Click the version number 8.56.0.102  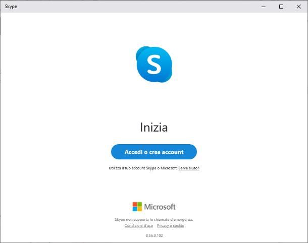click(154, 235)
